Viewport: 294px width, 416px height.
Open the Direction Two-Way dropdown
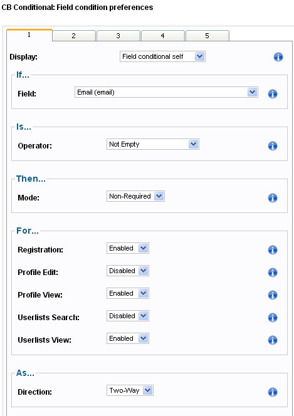(130, 390)
